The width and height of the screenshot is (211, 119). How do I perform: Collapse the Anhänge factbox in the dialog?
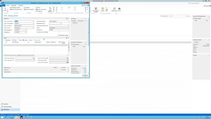coord(86,19)
